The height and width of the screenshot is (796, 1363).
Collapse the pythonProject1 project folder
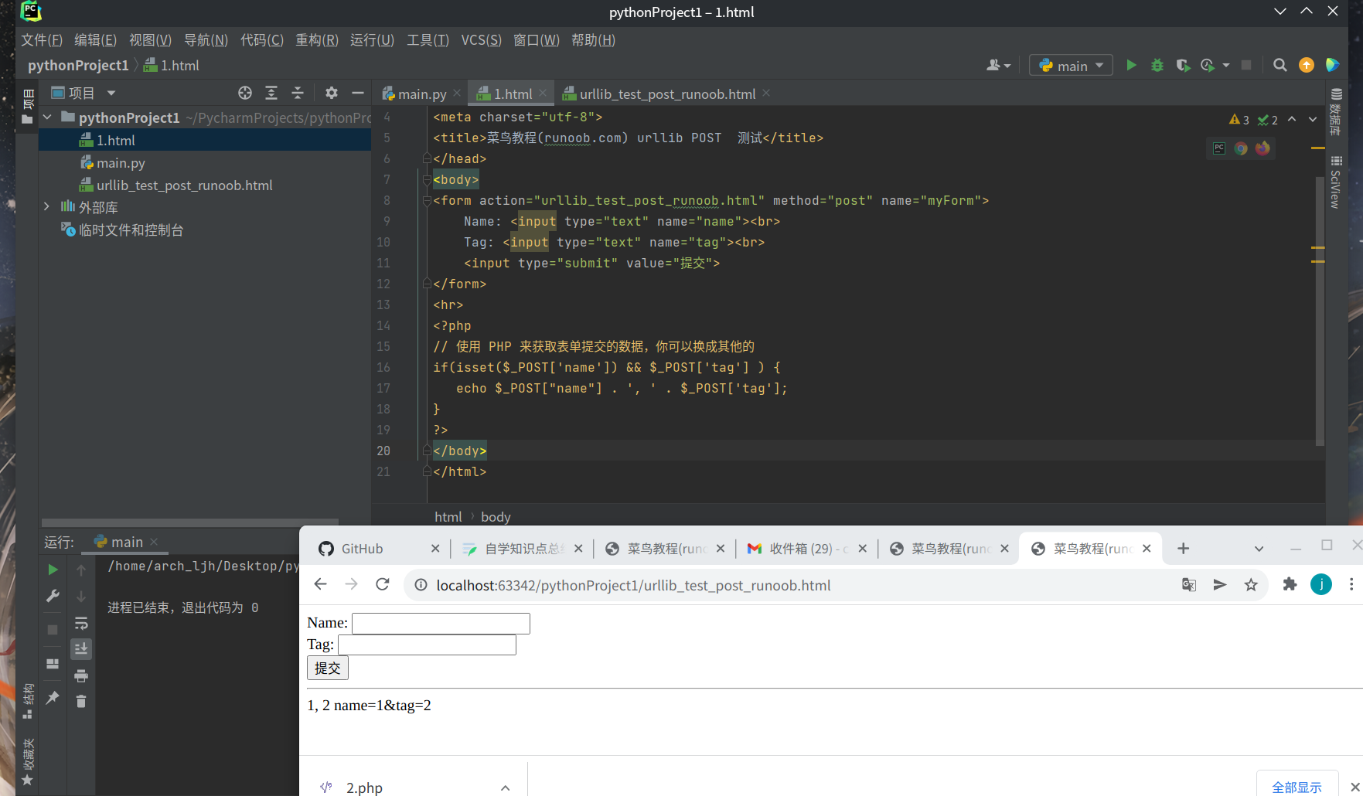tap(47, 117)
